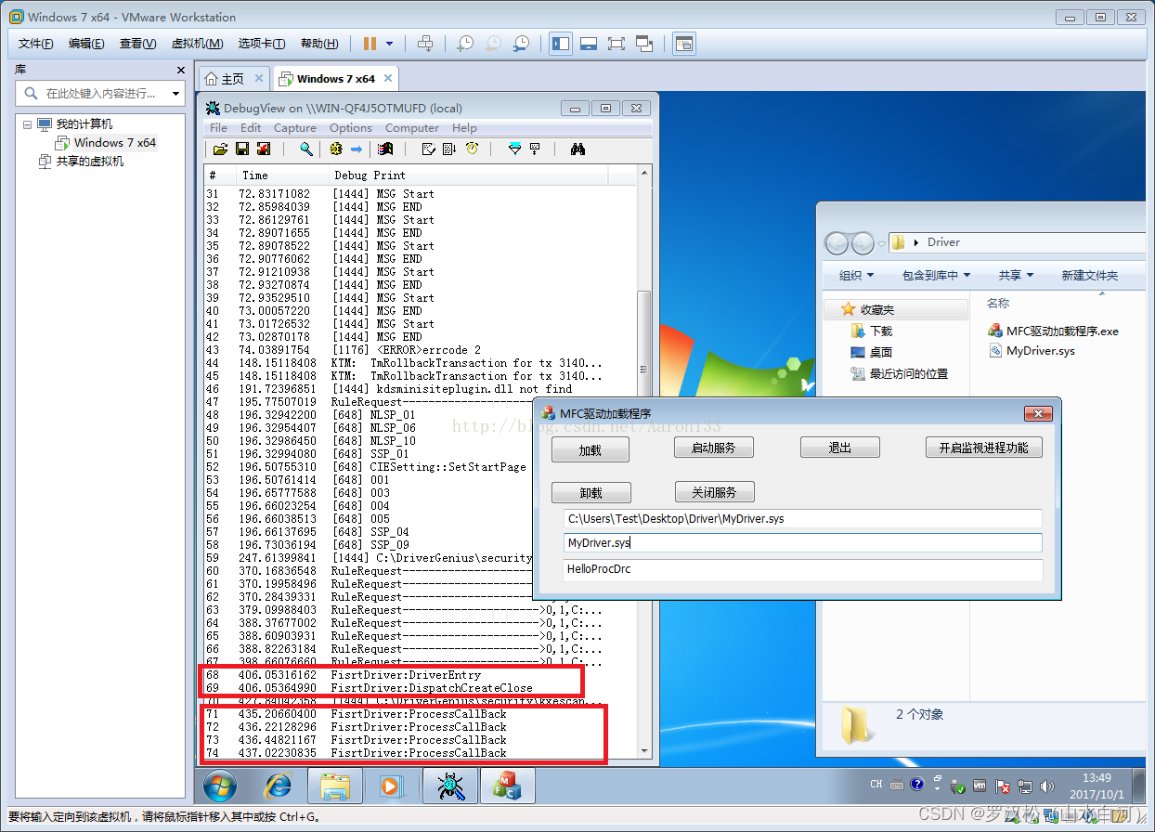Click VMware full screen mode icon

616,44
